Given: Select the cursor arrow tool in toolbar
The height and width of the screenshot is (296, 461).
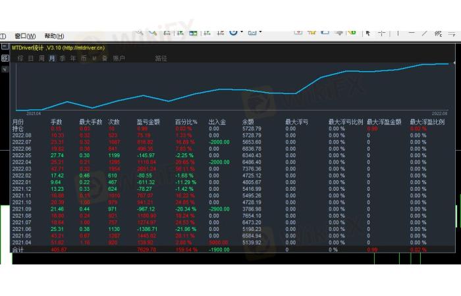Looking at the screenshot, I should [x=367, y=33].
